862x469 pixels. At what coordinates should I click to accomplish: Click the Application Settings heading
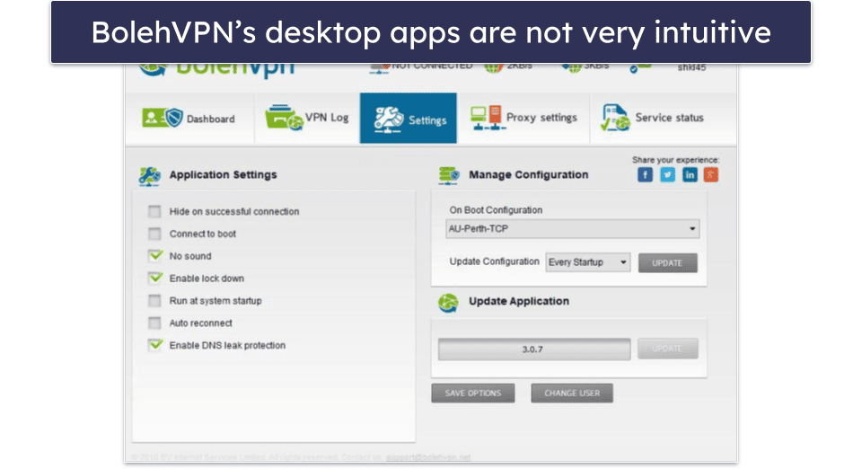[224, 175]
